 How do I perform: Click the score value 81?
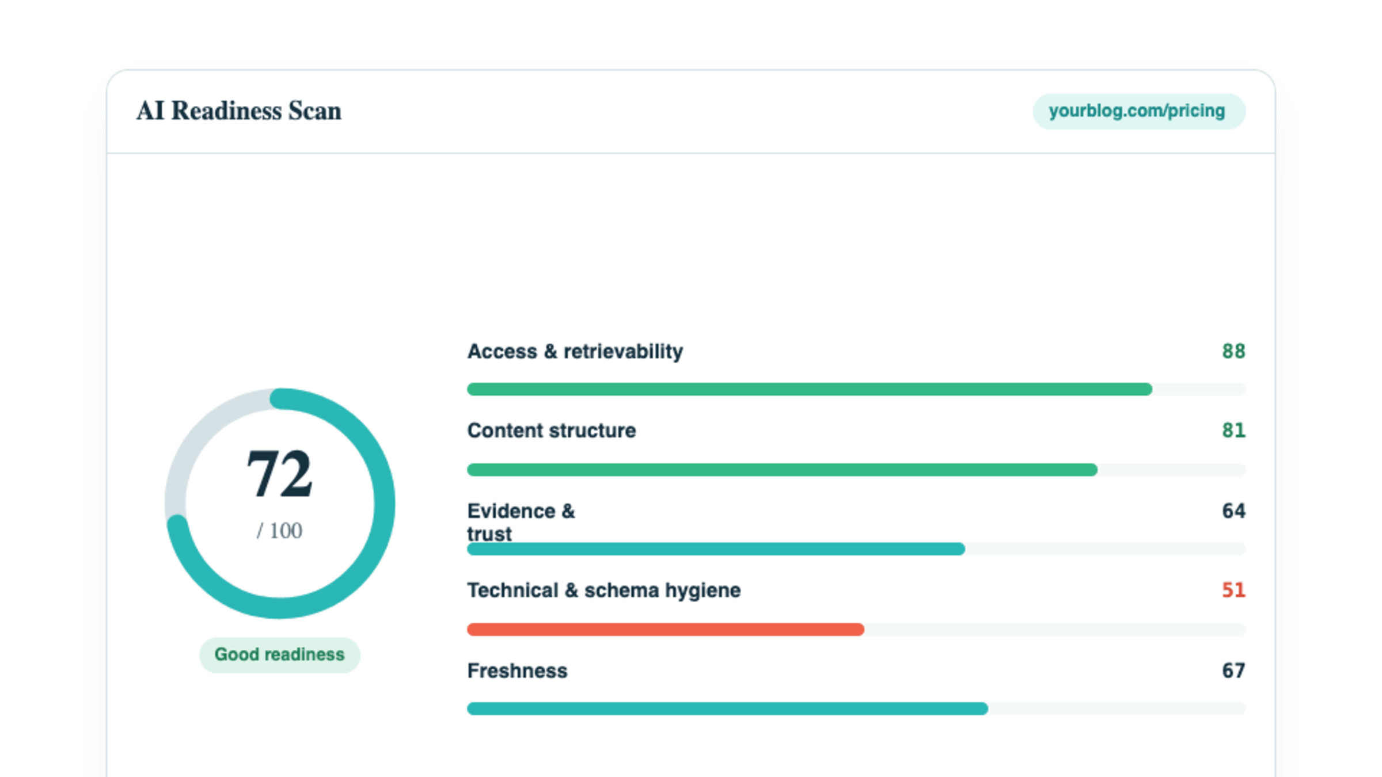click(x=1233, y=431)
